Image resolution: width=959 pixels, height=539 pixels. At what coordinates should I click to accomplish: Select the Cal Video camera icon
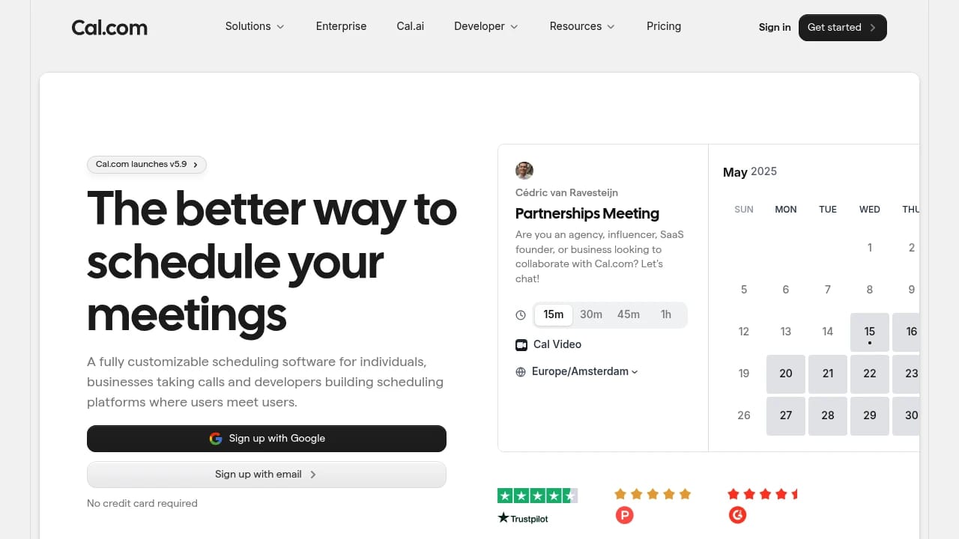[x=521, y=344]
